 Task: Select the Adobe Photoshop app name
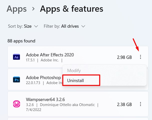43,78
